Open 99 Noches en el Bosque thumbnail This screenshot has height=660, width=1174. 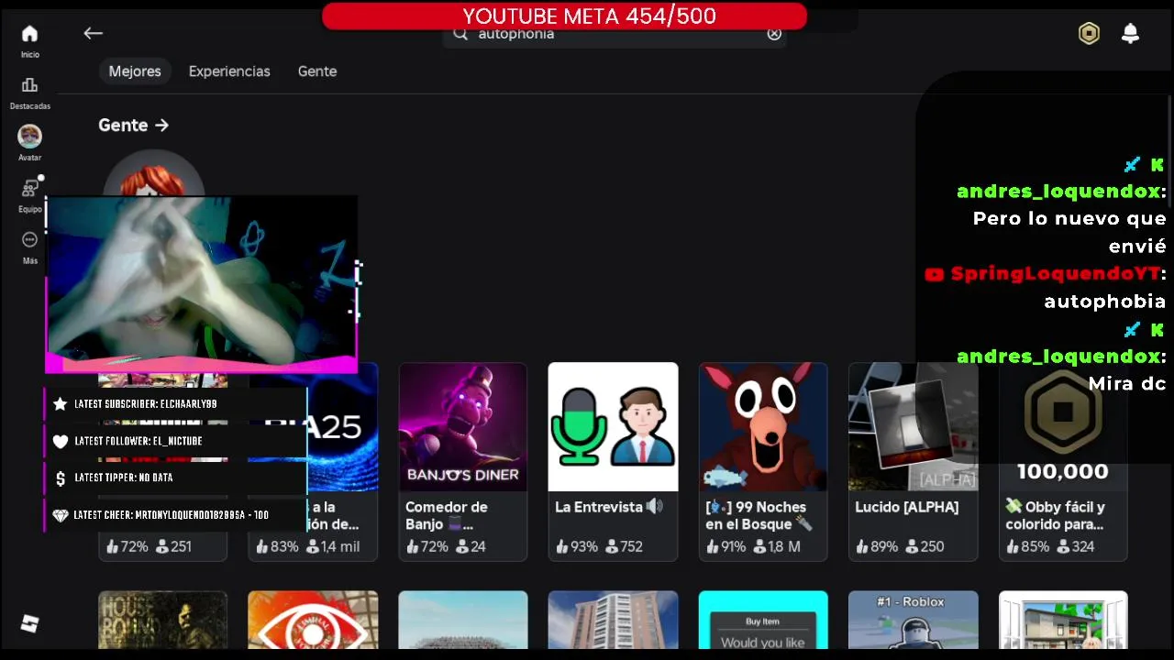click(763, 427)
